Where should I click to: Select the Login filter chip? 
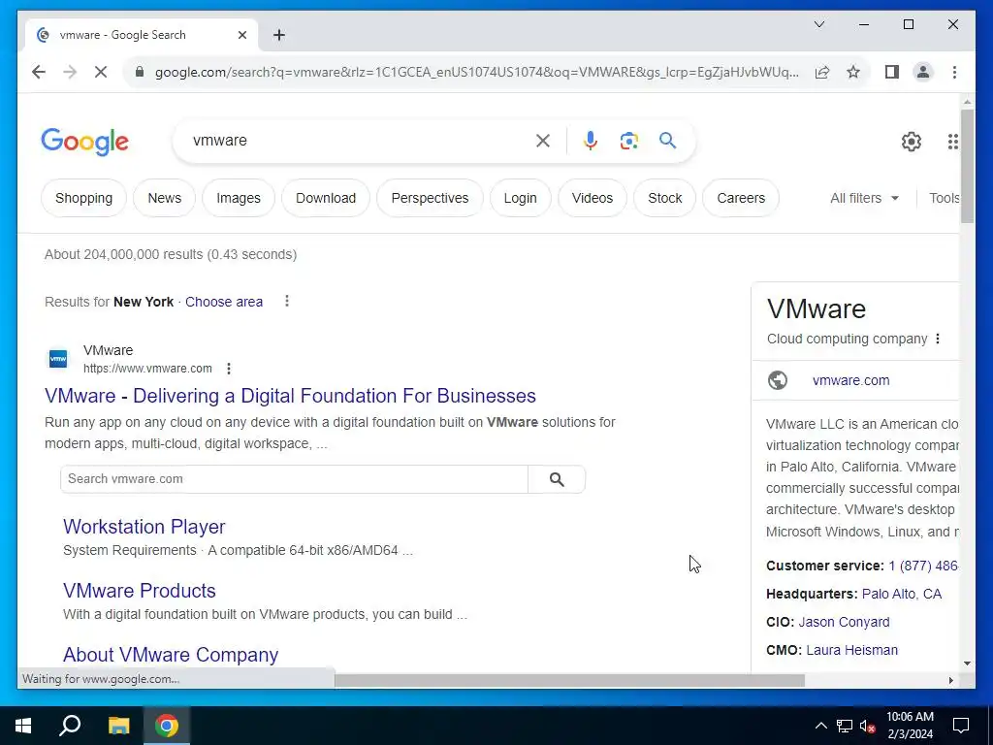[x=520, y=198]
